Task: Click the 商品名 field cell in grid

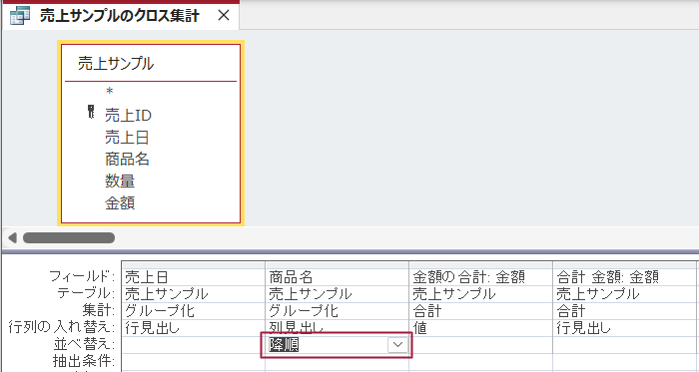Action: pyautogui.click(x=338, y=277)
